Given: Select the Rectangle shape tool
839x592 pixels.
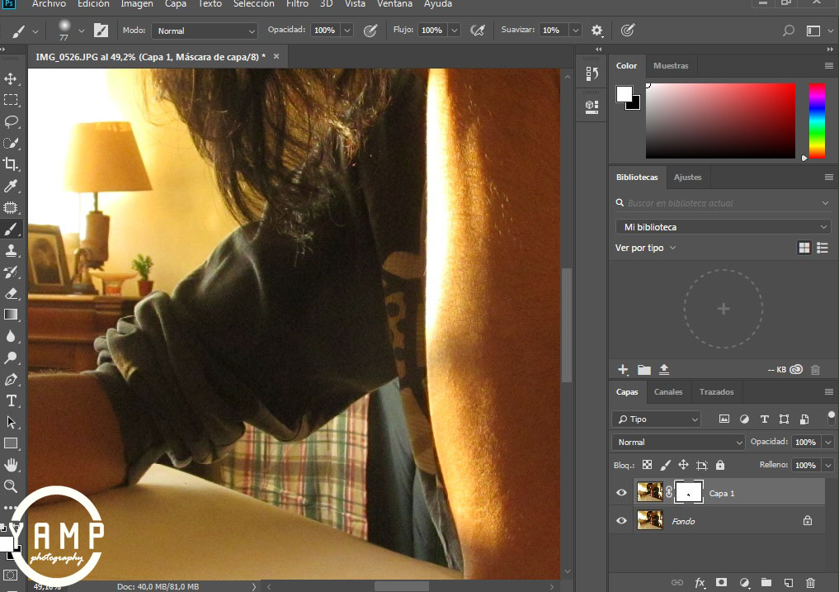Looking at the screenshot, I should 11,443.
